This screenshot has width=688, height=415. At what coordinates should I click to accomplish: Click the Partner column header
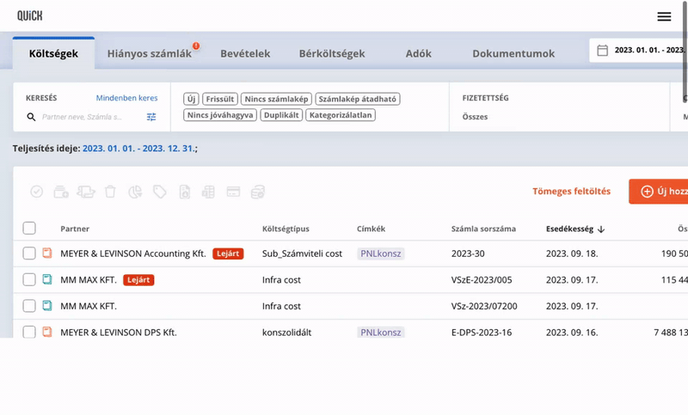click(75, 229)
